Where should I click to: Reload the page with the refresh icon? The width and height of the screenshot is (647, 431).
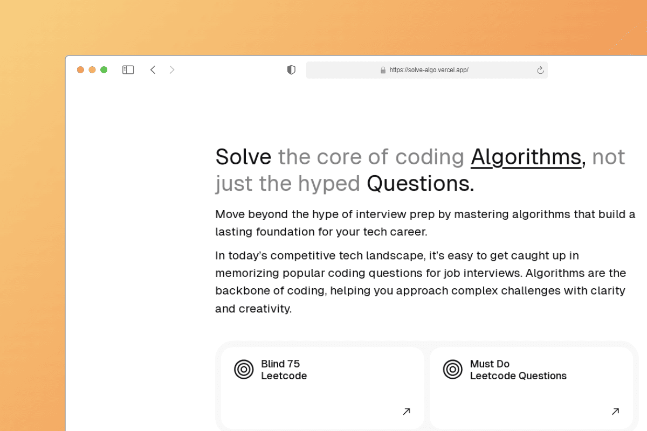click(540, 70)
